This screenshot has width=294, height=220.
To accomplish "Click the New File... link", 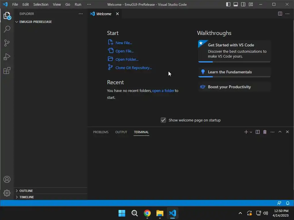I will [x=124, y=43].
